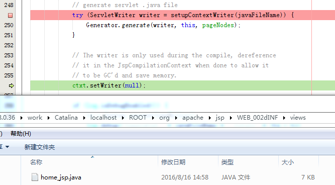Click line number 254 in the gutter
Screen dimensions: 335x185
tap(9, 65)
